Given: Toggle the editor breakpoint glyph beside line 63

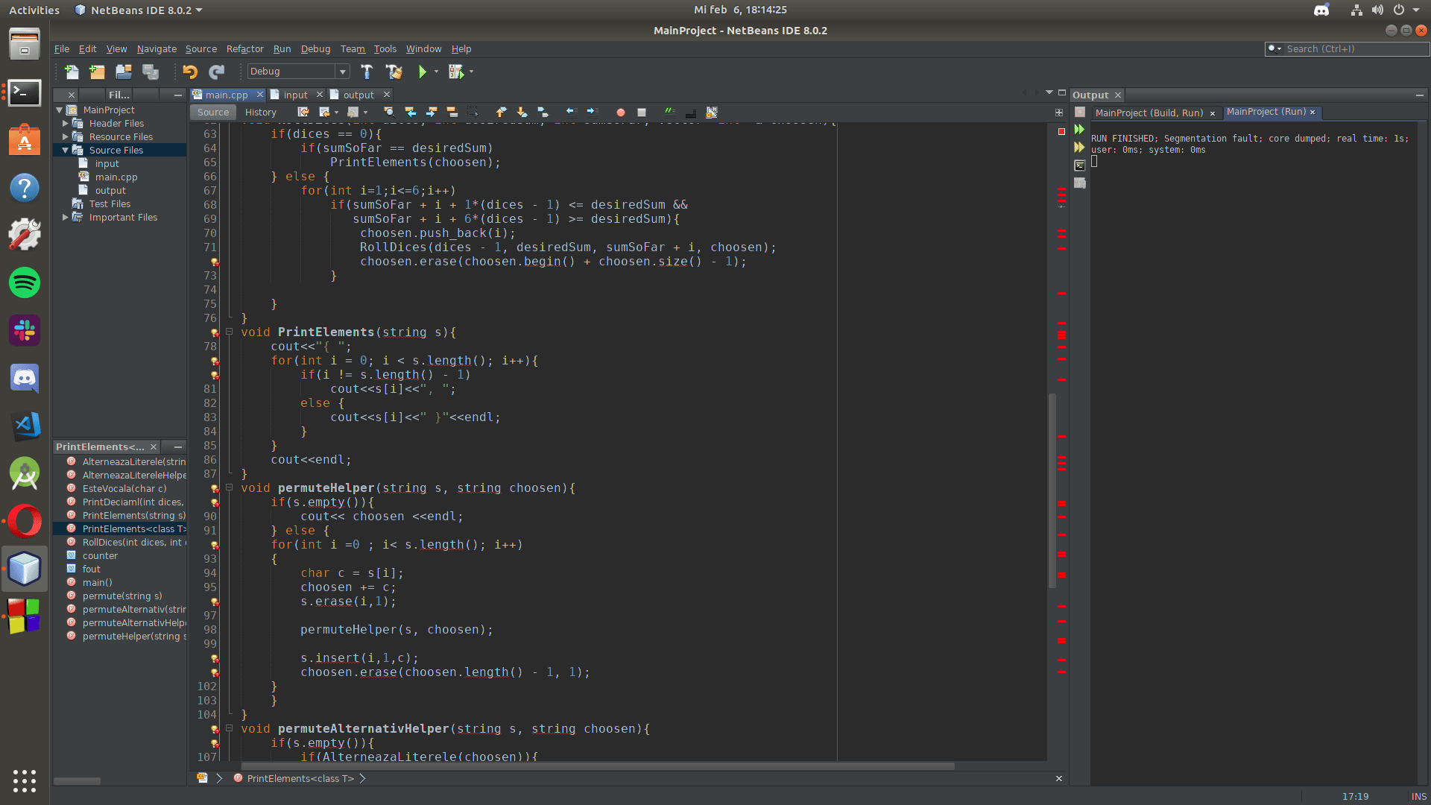Looking at the screenshot, I should click(x=209, y=134).
